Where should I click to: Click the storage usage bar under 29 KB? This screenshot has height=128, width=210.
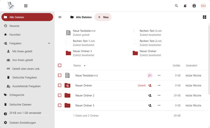point(29,115)
